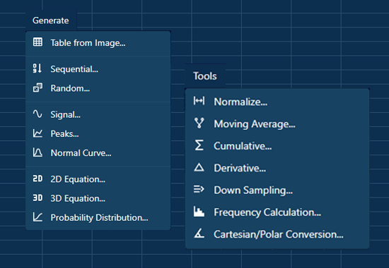Open Frequency Calculation... tool
The width and height of the screenshot is (389, 268).
(x=277, y=212)
